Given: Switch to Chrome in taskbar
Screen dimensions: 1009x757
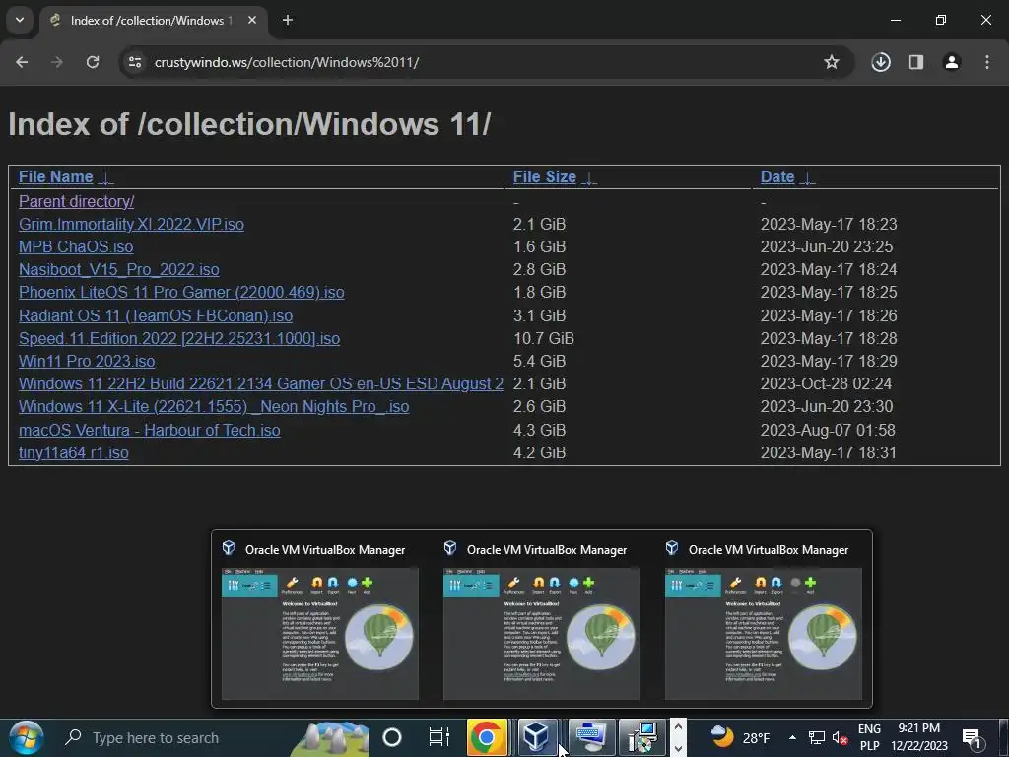Looking at the screenshot, I should [487, 737].
